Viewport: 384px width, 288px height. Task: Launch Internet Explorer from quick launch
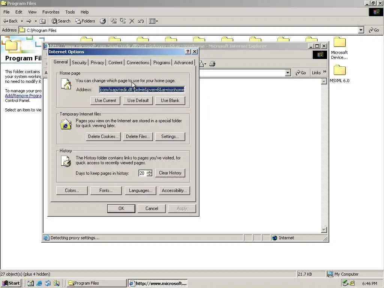(x=39, y=283)
